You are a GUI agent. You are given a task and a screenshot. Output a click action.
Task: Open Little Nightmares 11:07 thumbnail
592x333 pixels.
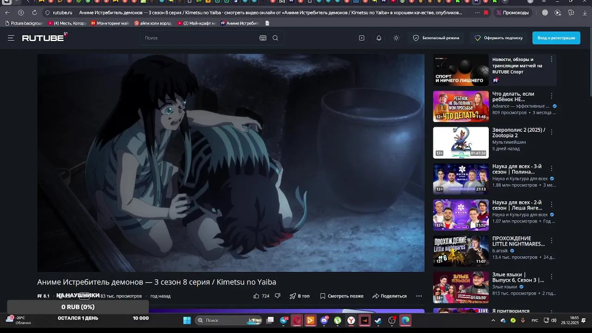tap(461, 251)
